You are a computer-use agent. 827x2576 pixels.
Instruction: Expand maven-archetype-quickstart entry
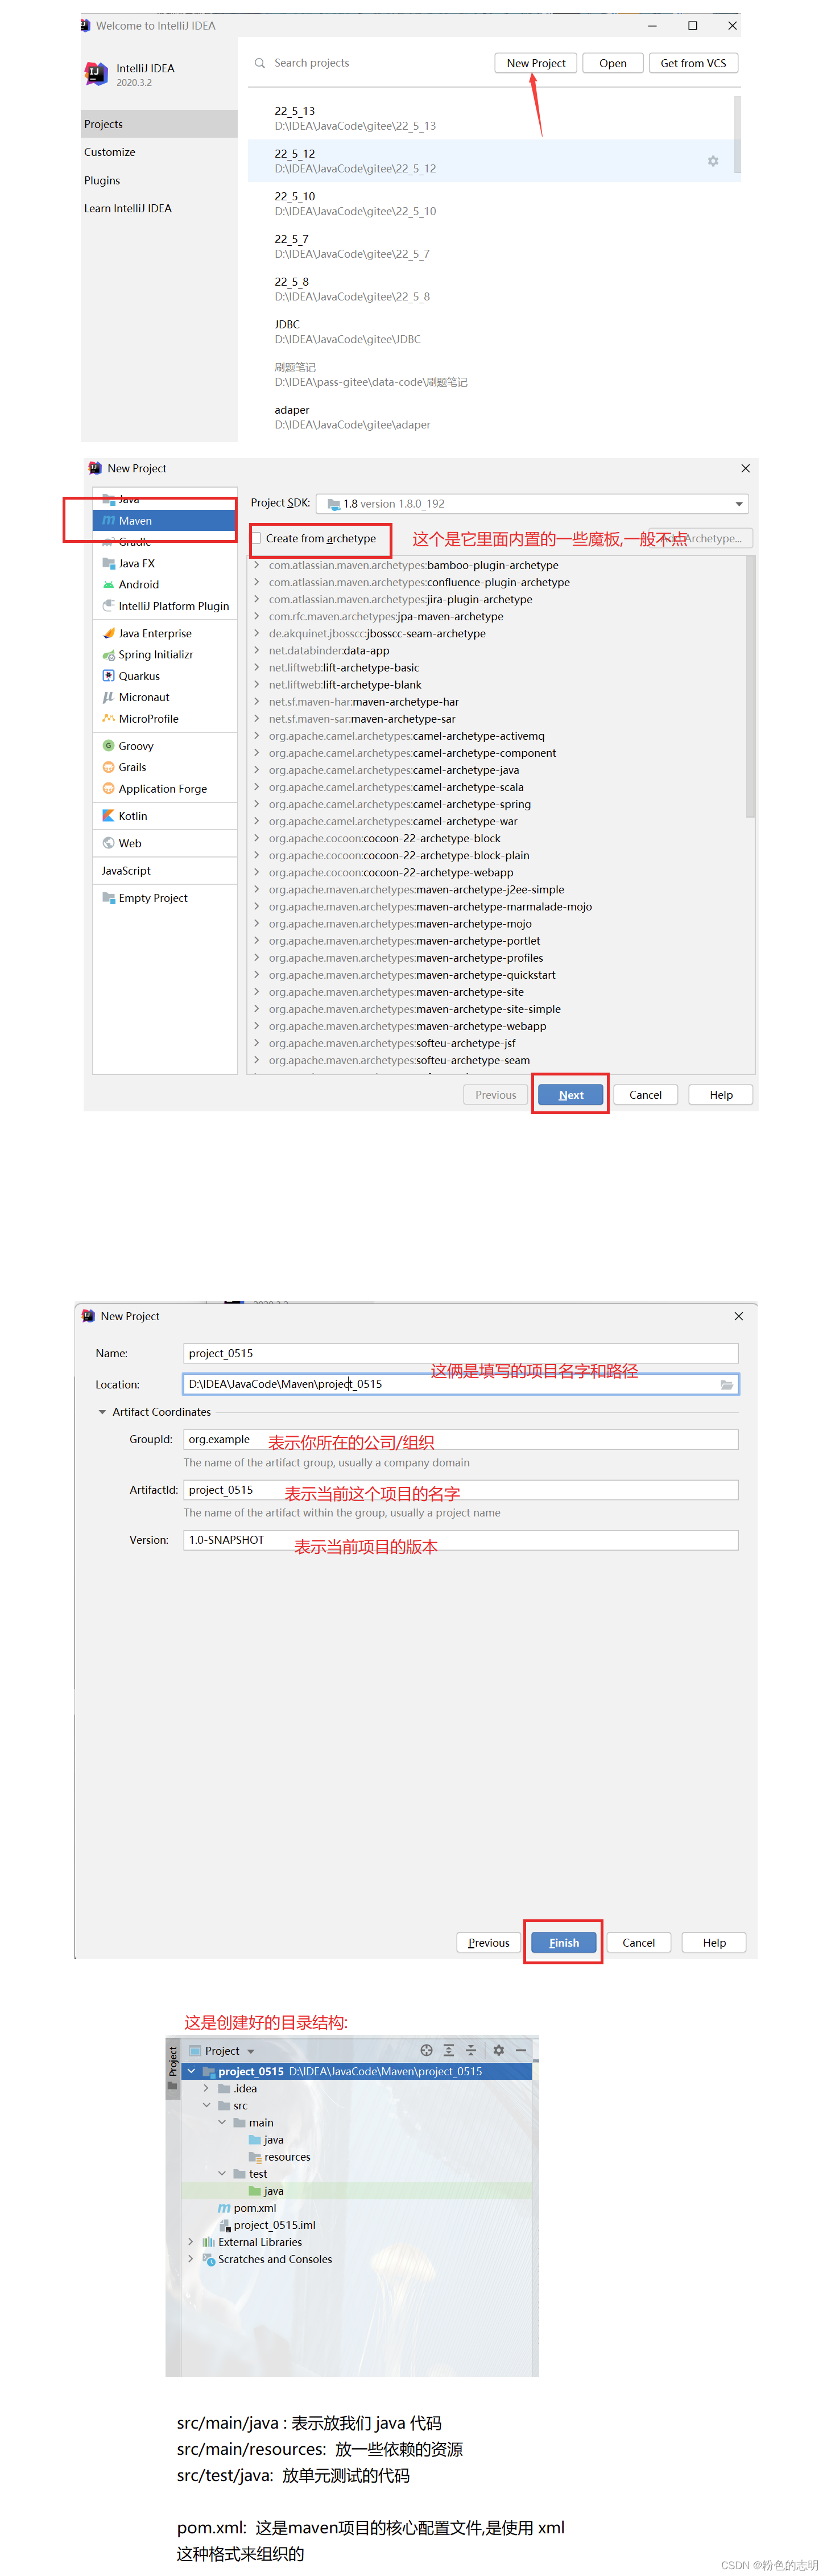coord(257,975)
